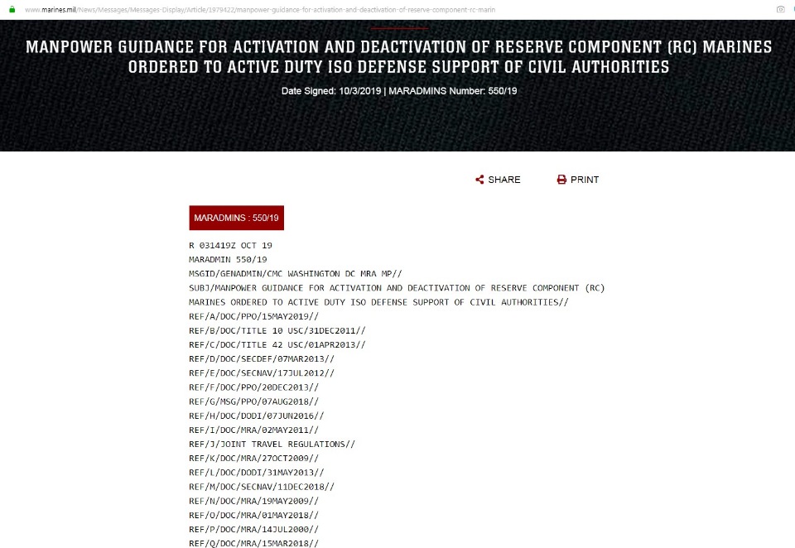Click REF/K/DOC/MRA/27OCT2009// line

pyautogui.click(x=254, y=459)
